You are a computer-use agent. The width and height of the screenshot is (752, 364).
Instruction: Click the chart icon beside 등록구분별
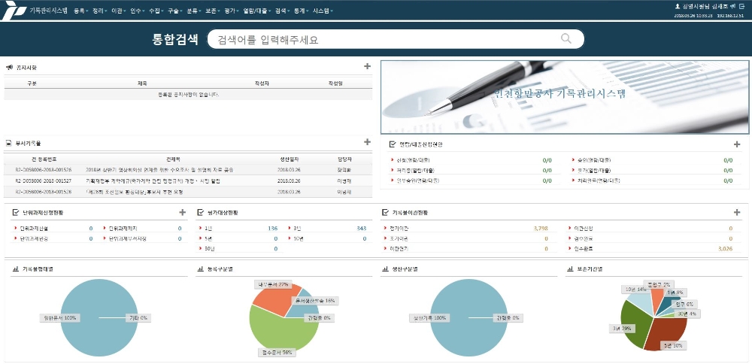click(200, 269)
